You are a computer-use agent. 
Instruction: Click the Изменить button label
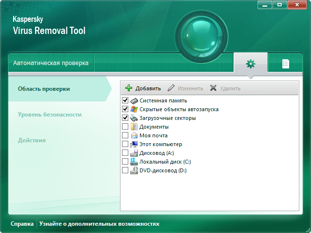pos(190,88)
